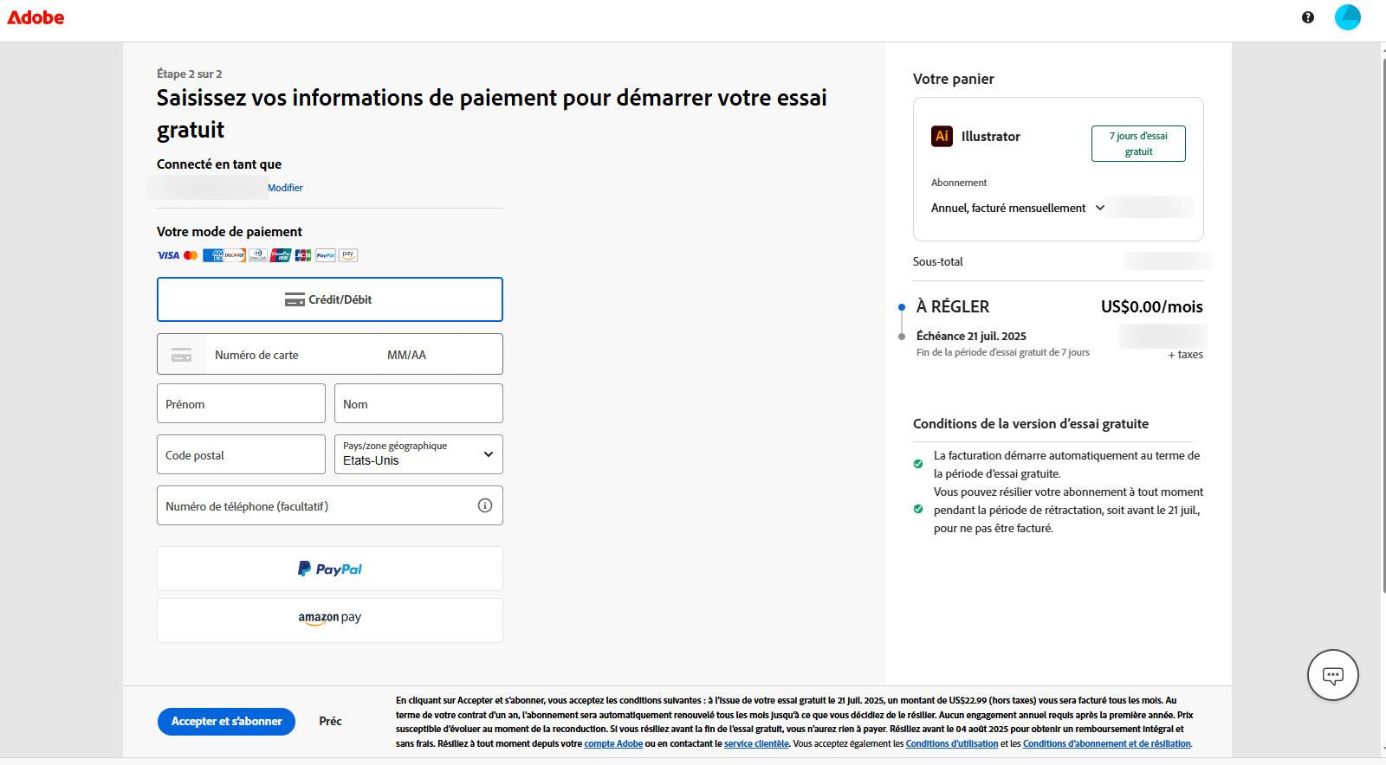Open Conditions d'utilisation link

point(952,743)
